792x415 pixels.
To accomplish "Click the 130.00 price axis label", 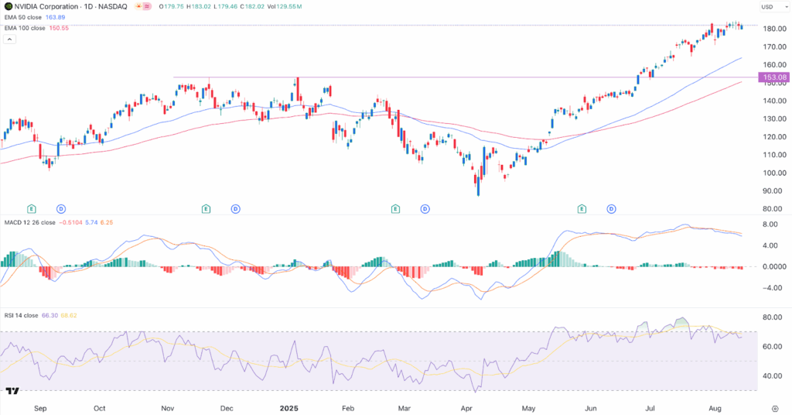I will 775,118.
